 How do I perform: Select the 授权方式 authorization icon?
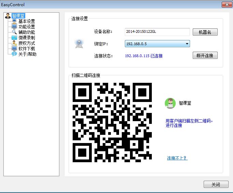click(14, 43)
